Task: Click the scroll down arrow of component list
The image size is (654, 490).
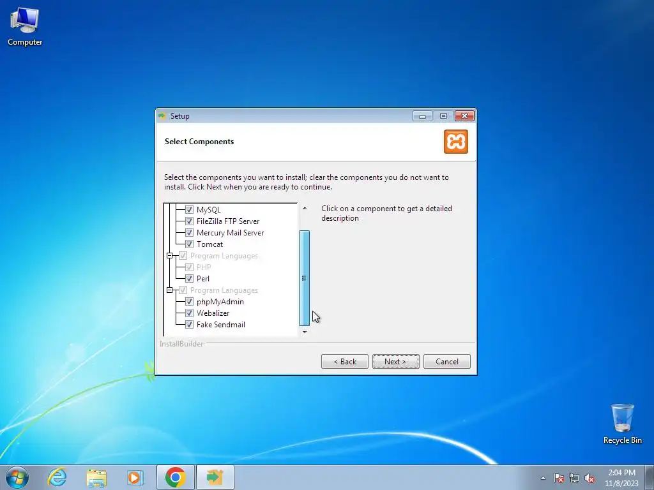Action: click(x=305, y=332)
